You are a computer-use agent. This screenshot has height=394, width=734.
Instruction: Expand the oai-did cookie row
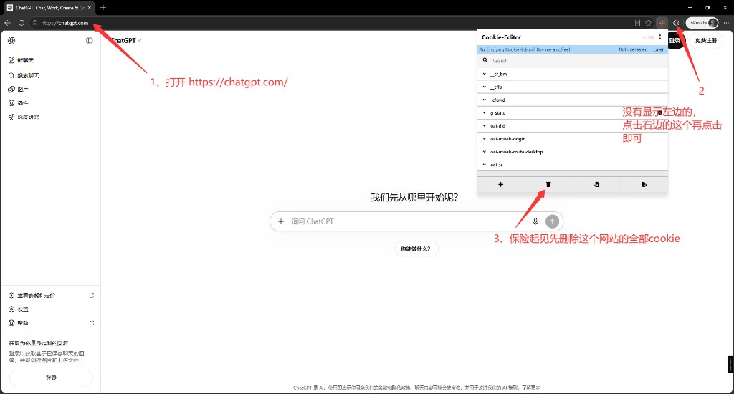pyautogui.click(x=573, y=126)
